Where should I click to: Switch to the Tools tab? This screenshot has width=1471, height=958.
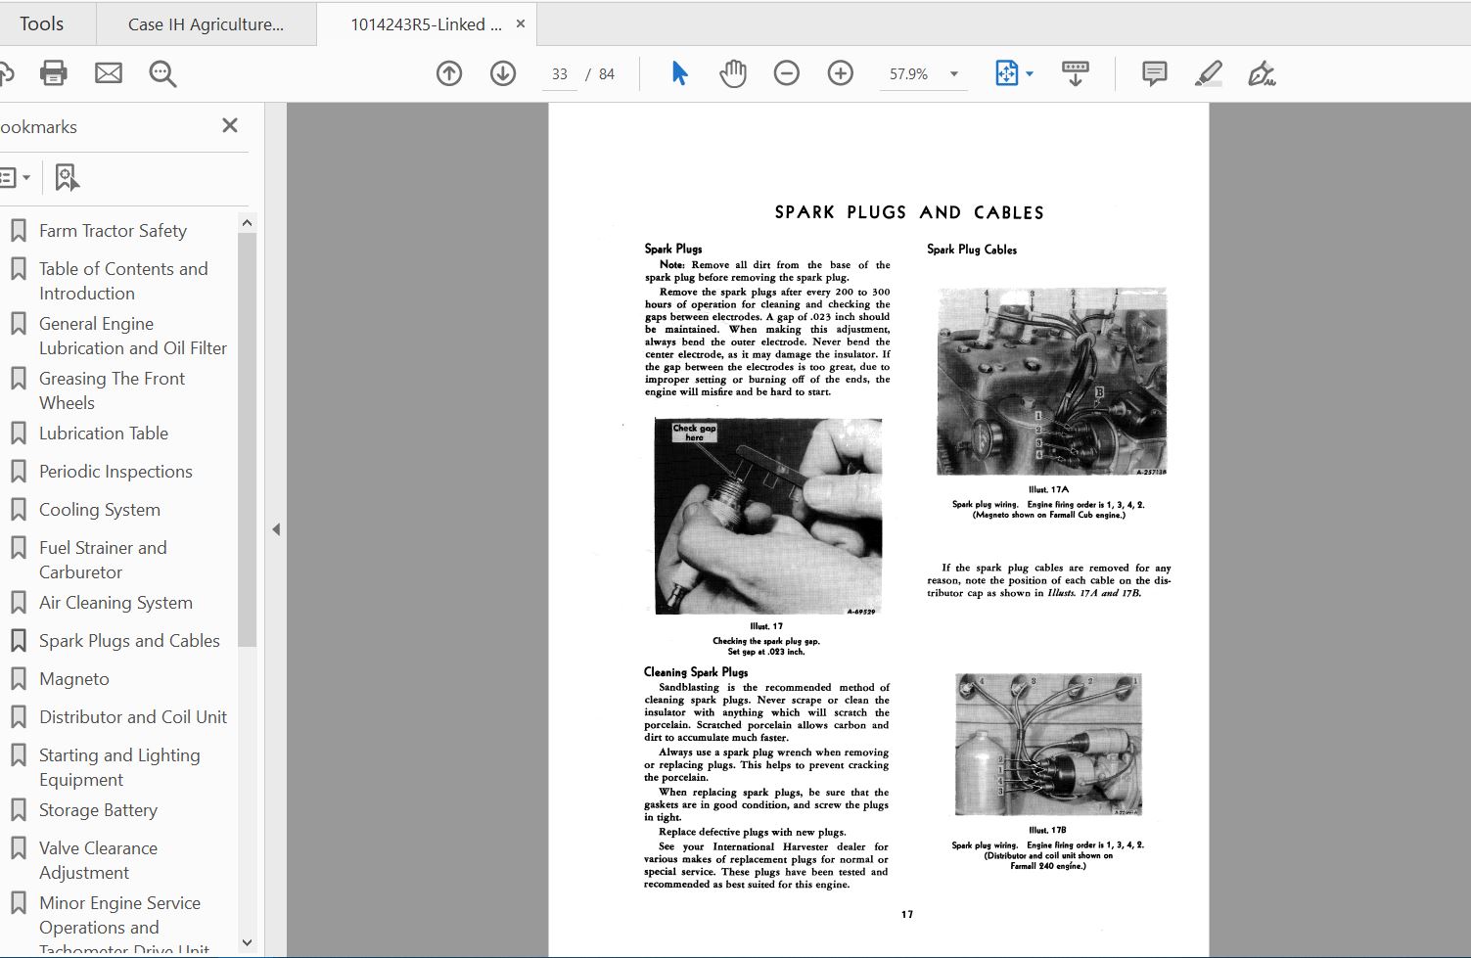[41, 23]
